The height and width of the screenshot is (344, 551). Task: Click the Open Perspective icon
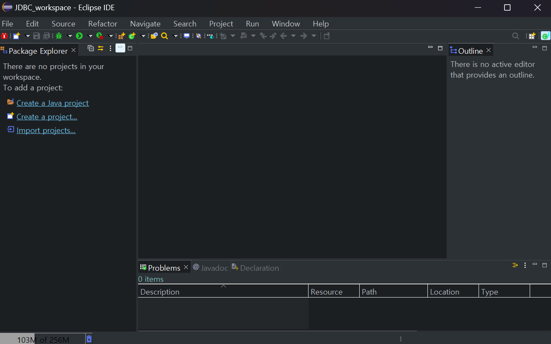tap(531, 36)
